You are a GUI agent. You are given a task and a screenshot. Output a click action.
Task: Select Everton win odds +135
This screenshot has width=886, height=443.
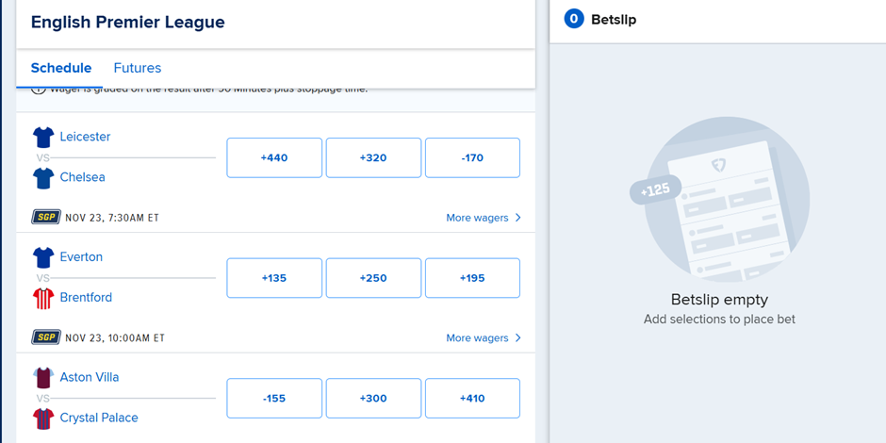point(274,278)
